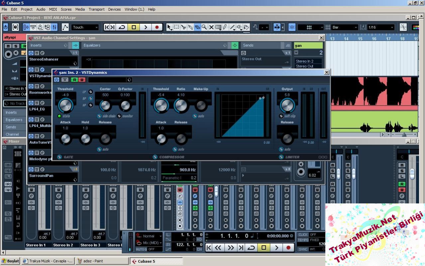Viewport: 425px width, 266px height.
Task: Open the Bar grid type dropdown
Action: [x=344, y=27]
